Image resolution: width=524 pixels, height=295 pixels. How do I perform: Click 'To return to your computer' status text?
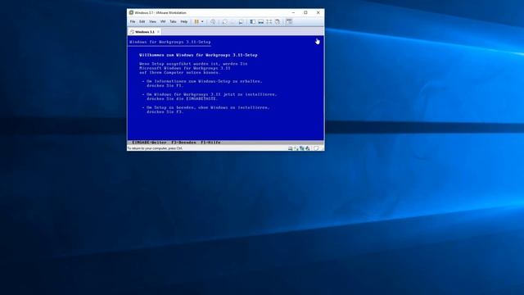(155, 148)
